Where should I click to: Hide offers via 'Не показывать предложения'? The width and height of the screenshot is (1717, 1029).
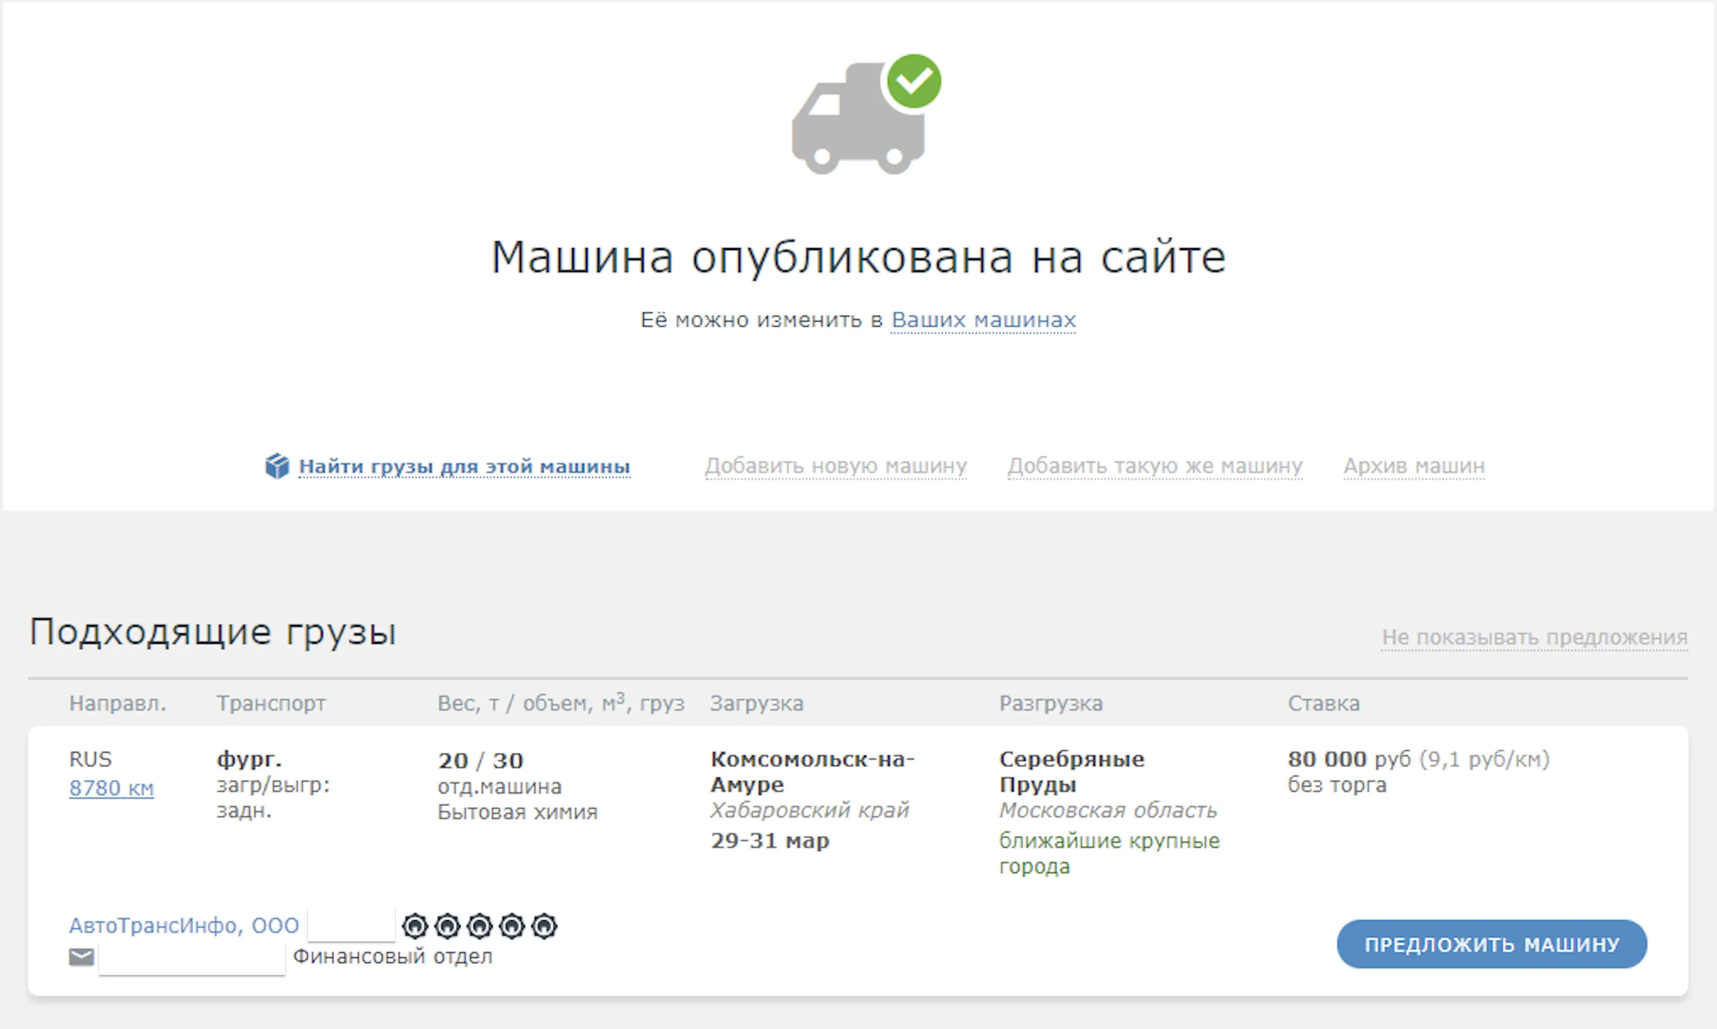(x=1534, y=637)
